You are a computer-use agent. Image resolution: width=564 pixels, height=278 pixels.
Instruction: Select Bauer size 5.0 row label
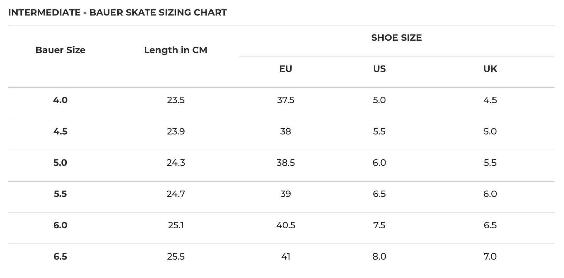pos(60,163)
